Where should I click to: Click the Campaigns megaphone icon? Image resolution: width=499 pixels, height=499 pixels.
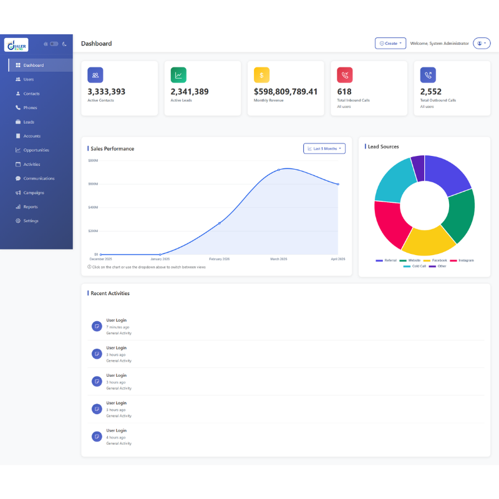(x=18, y=193)
